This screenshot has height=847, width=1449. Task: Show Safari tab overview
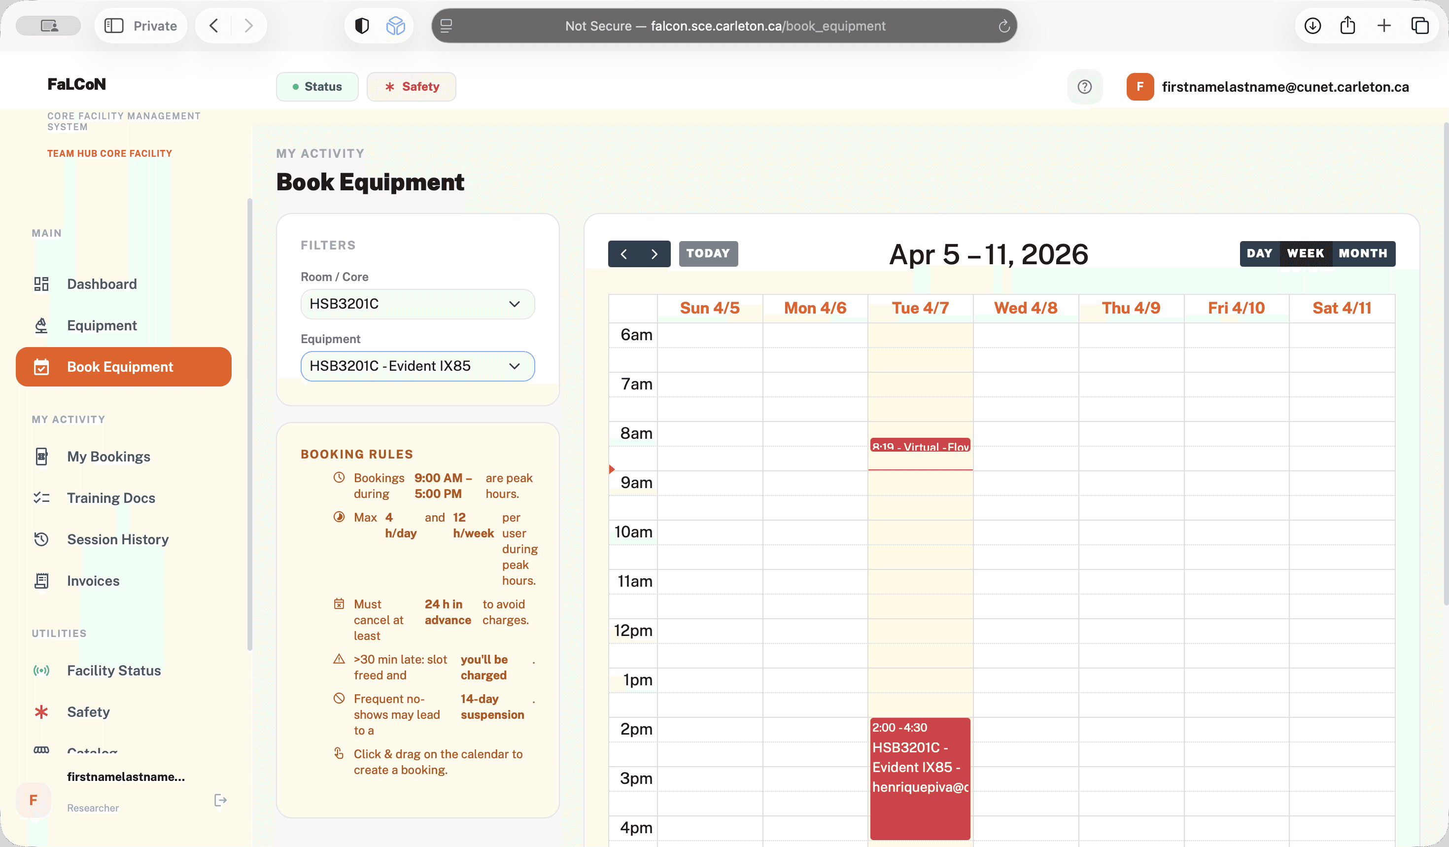coord(1420,25)
